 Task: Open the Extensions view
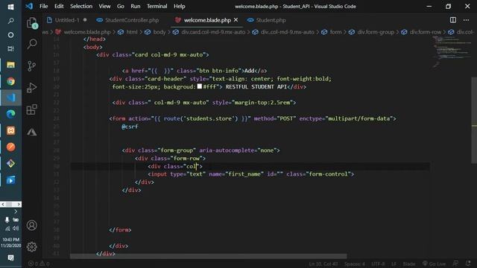[32, 109]
